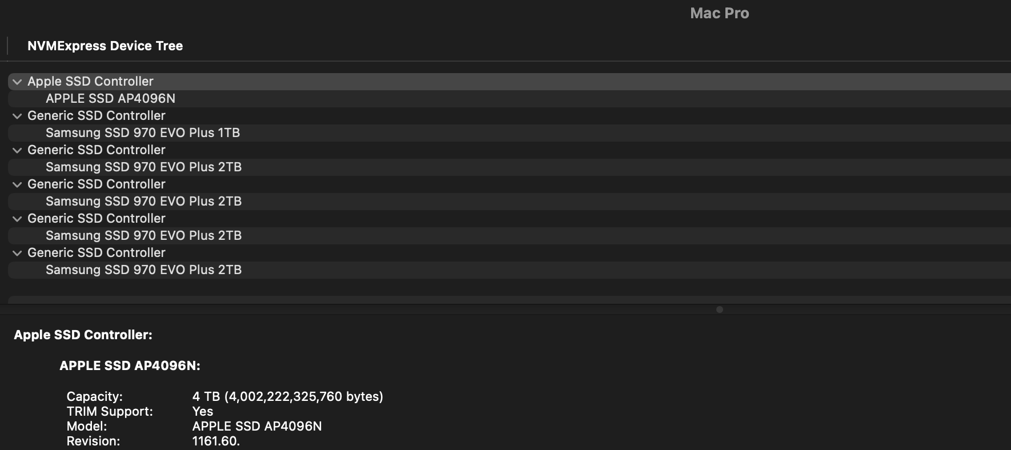Viewport: 1011px width, 450px height.
Task: Collapse the Apple SSD Controller disclosure chevron
Action: (x=17, y=82)
